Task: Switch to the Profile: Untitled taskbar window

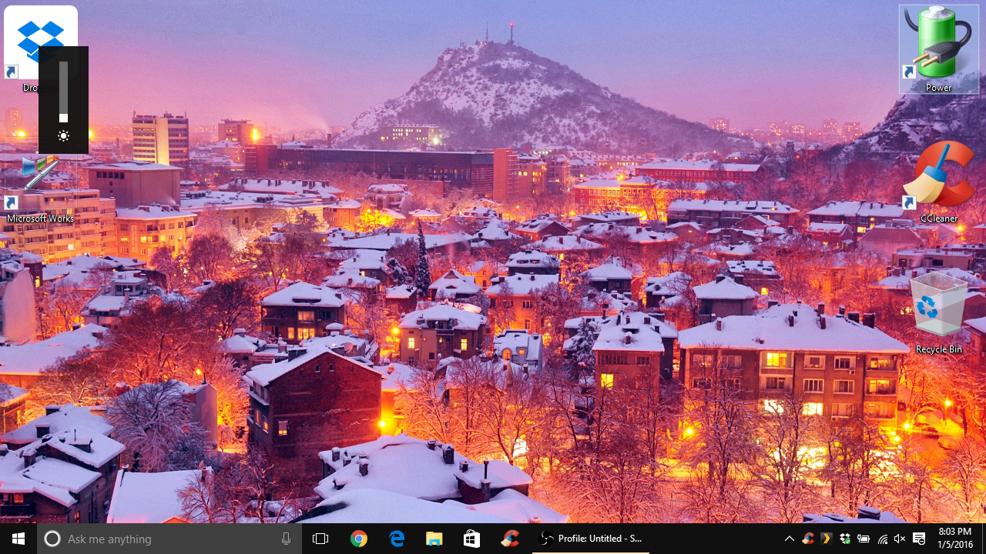Action: tap(591, 539)
